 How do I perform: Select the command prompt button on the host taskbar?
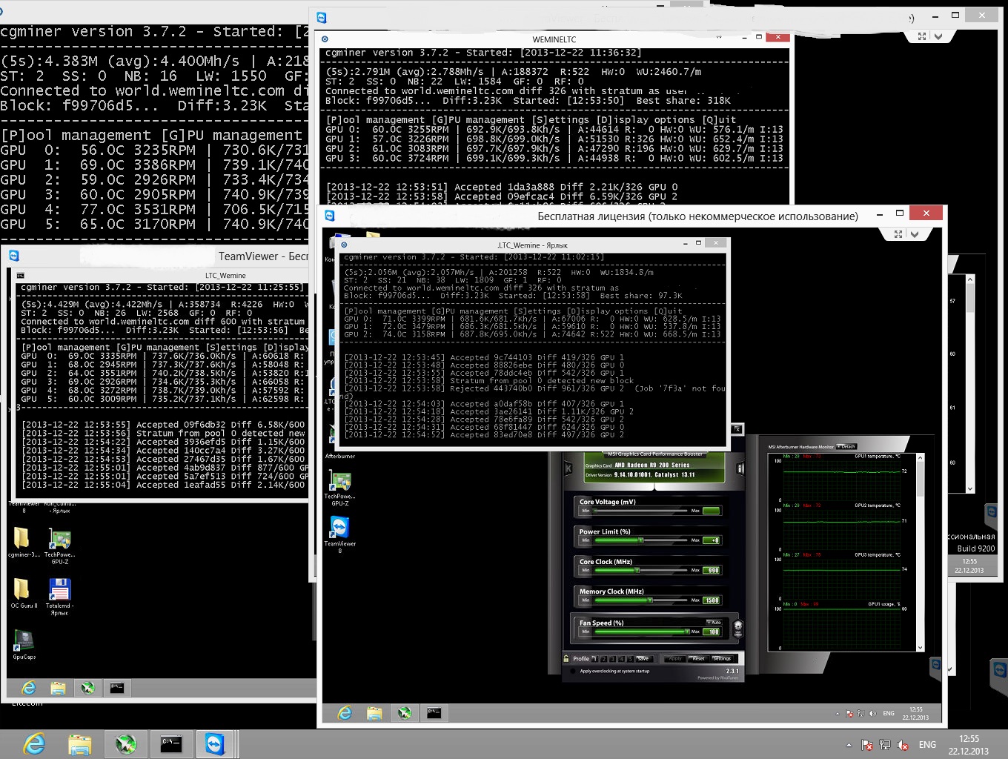tap(171, 744)
